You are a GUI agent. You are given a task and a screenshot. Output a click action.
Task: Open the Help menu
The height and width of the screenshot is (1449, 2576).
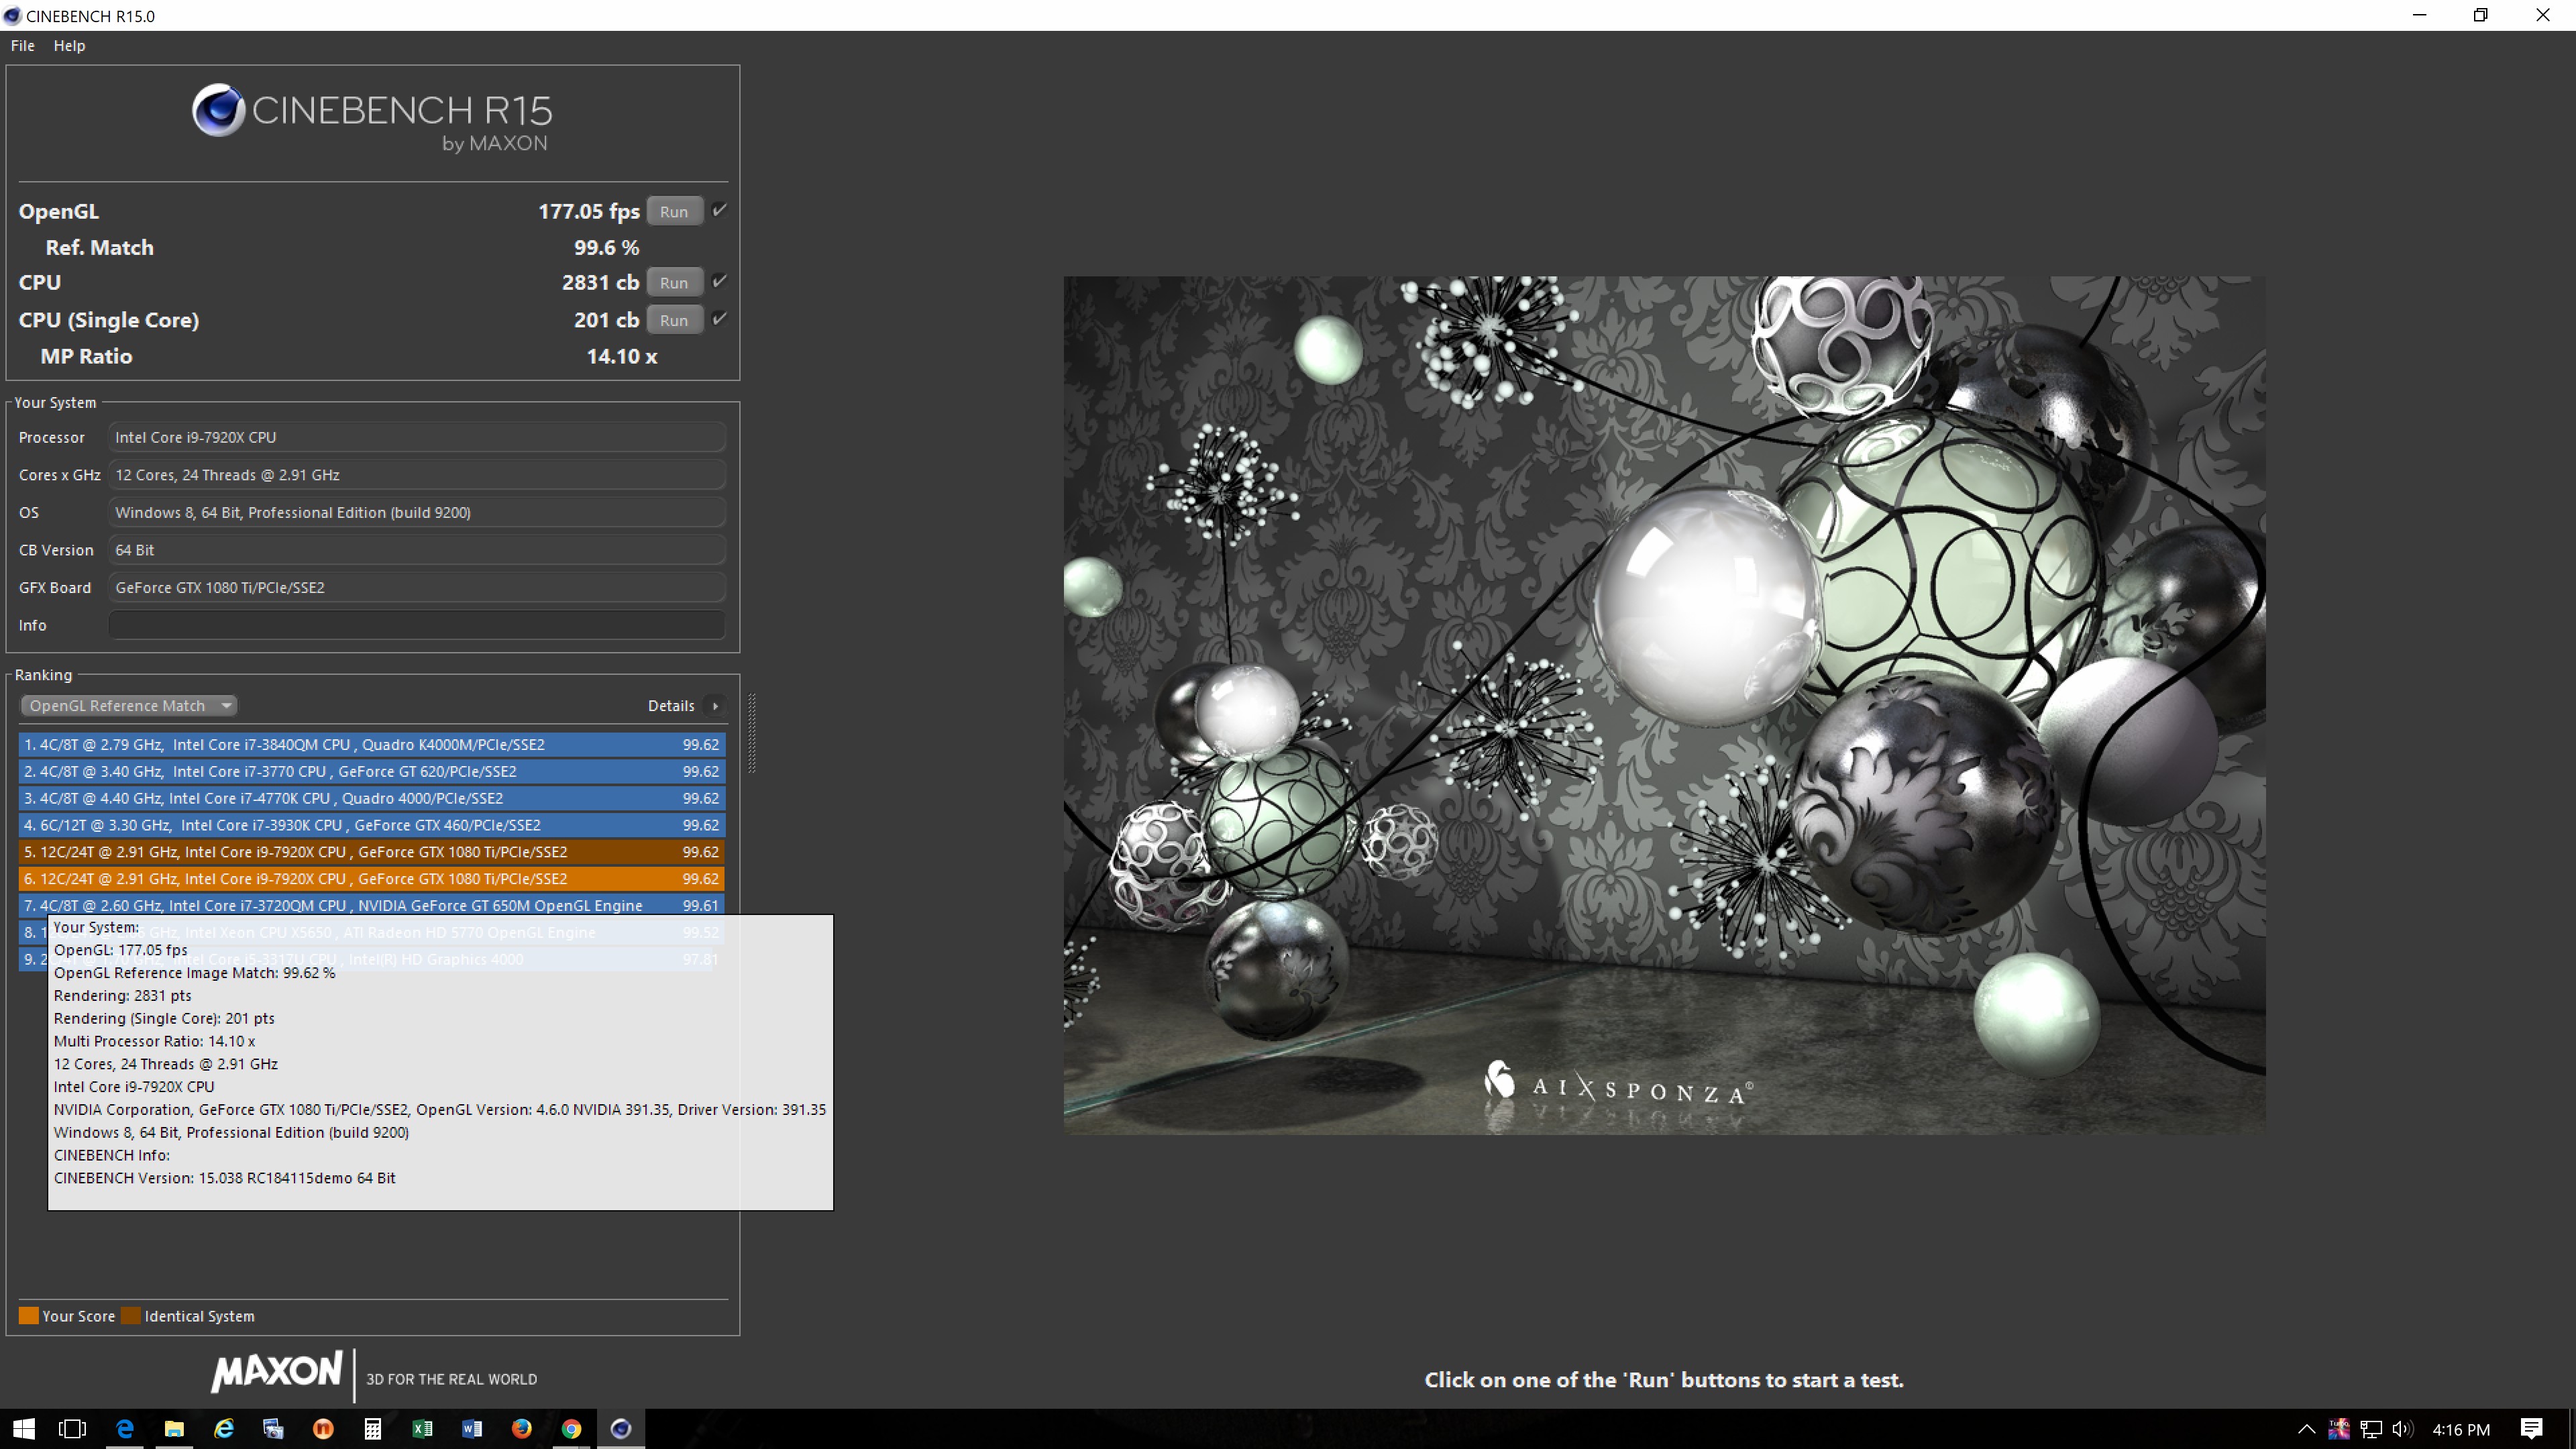point(69,45)
